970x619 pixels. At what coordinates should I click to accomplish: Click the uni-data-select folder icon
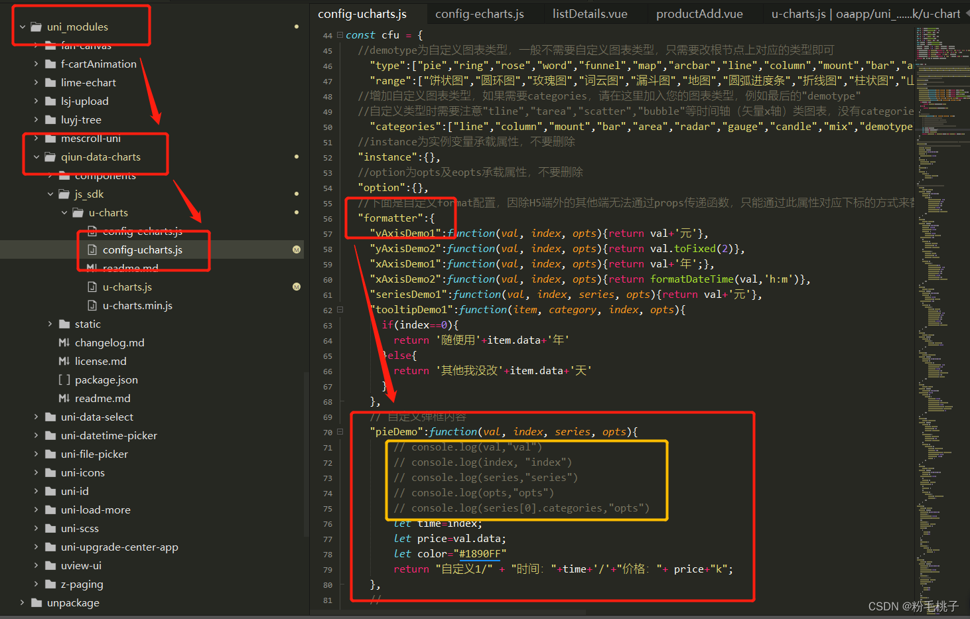[50, 417]
